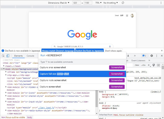
Task: Switch to the Elements tab
Action: click(x=18, y=56)
